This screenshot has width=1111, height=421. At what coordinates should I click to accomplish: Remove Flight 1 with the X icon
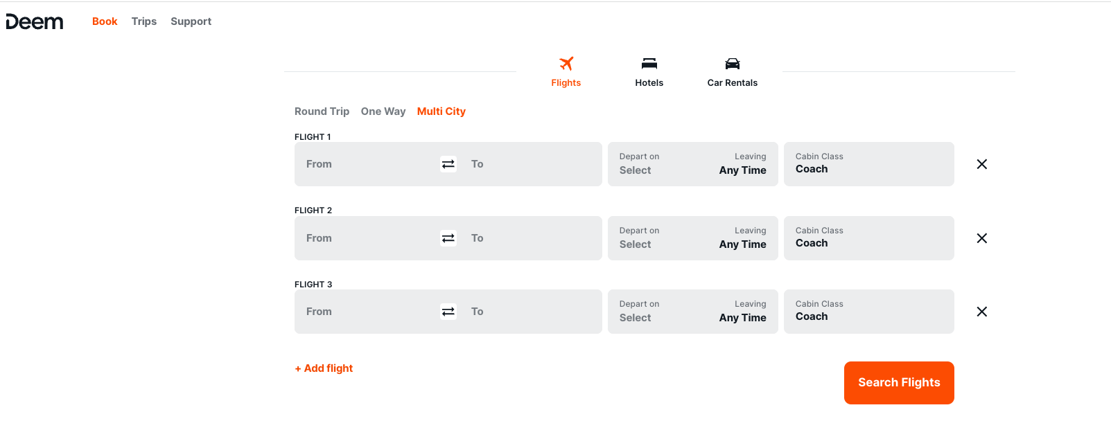981,164
